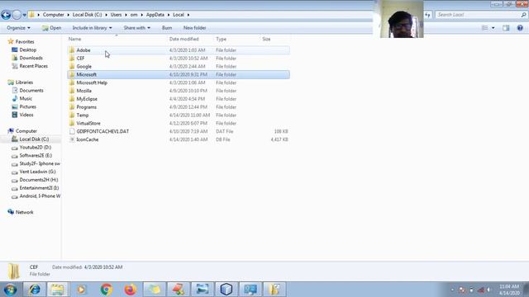
Task: Select the Temp folder
Action: pyautogui.click(x=179, y=115)
